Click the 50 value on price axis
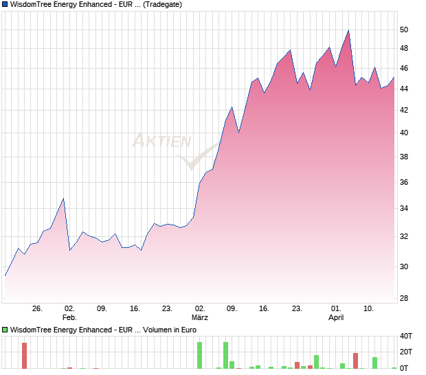Image resolution: width=426 pixels, height=375 pixels. [x=404, y=30]
